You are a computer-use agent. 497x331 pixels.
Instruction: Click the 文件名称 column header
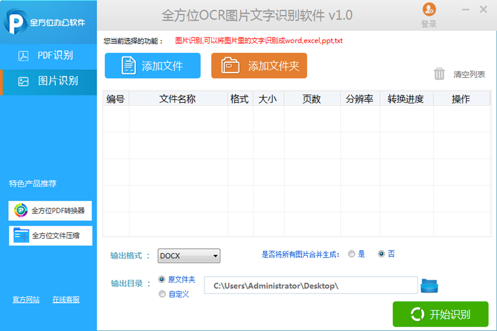178,99
